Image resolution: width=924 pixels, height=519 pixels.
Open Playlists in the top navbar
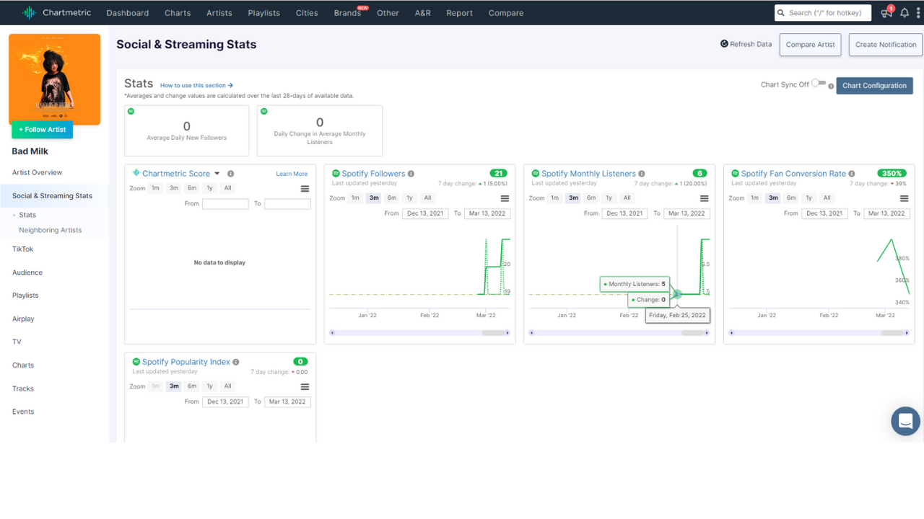pyautogui.click(x=264, y=13)
